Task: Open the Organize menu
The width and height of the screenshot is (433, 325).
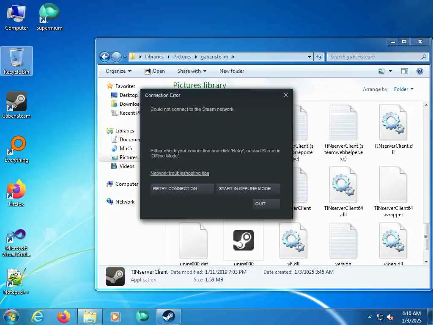Action: (x=118, y=71)
